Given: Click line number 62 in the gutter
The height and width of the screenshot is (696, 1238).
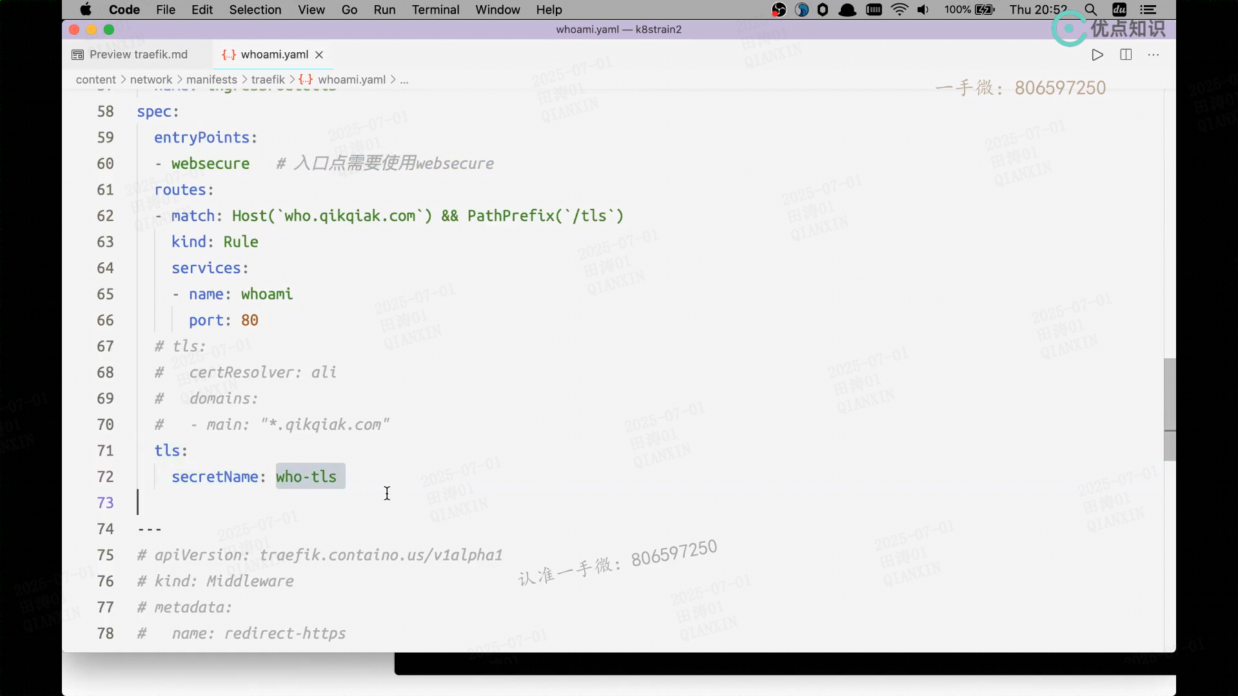Looking at the screenshot, I should click(105, 216).
